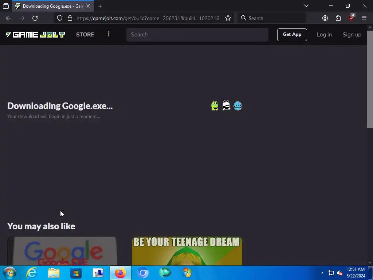This screenshot has height=280, width=373.
Task: Open File Explorer from taskbar
Action: (54, 273)
